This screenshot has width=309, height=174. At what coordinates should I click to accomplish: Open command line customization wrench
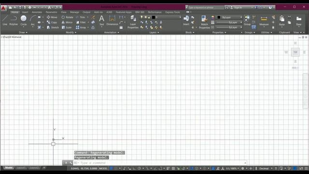70,163
